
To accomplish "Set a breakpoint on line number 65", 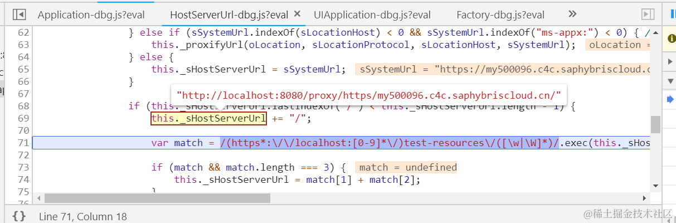I will [23, 69].
